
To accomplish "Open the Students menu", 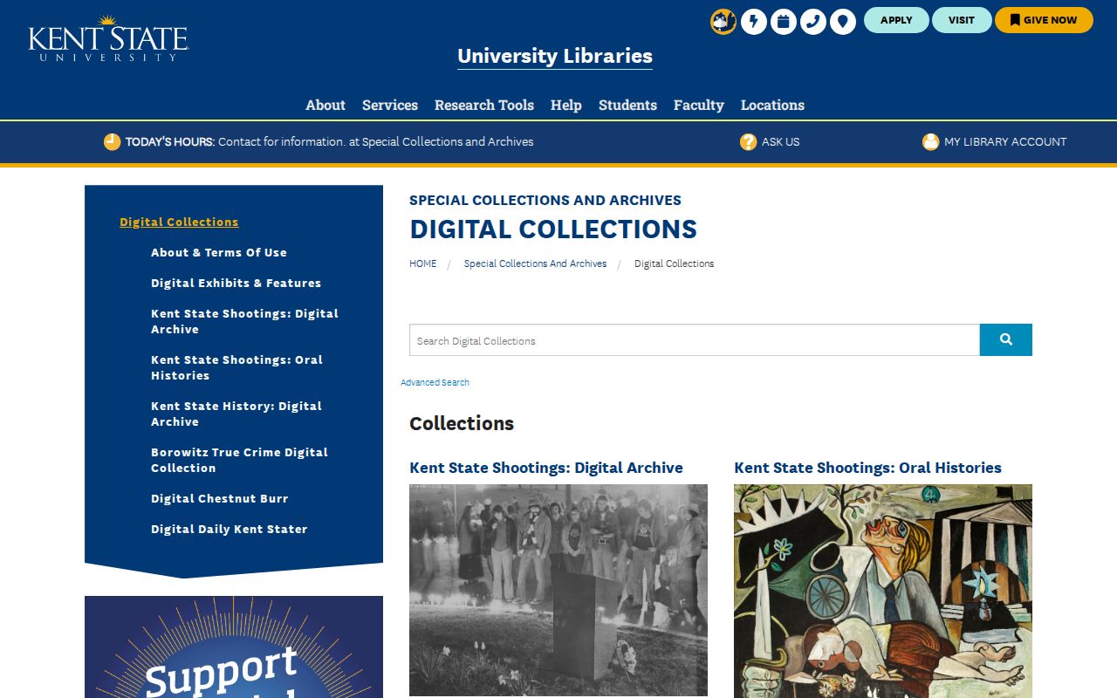I will point(627,105).
